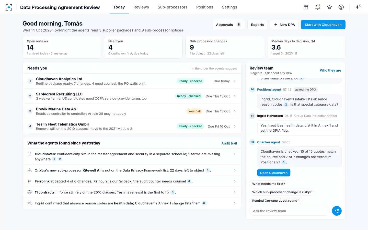Open the user profile icon
The image size is (368, 230).
(x=341, y=7)
